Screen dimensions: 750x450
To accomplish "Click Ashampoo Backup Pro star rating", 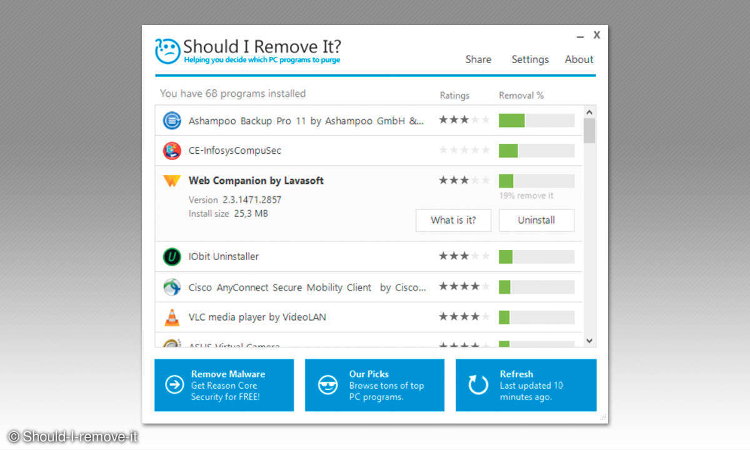I will (464, 119).
